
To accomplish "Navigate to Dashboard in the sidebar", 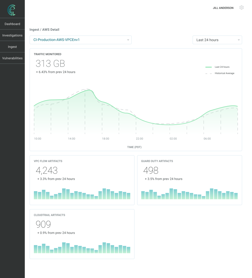I will point(12,24).
